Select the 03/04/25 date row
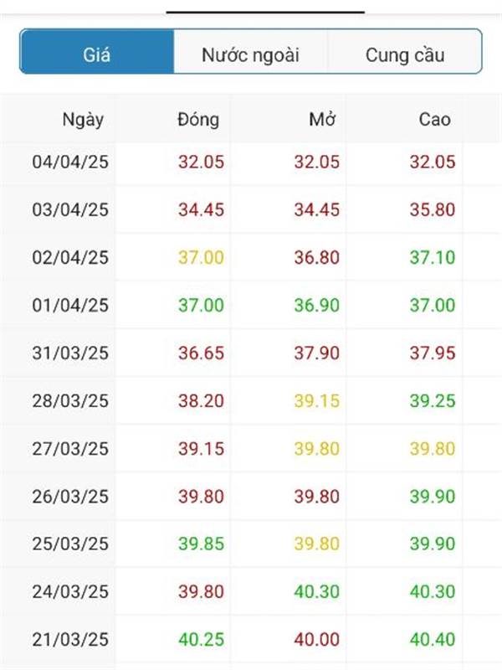Screen dimensions: 502x670 70,210
